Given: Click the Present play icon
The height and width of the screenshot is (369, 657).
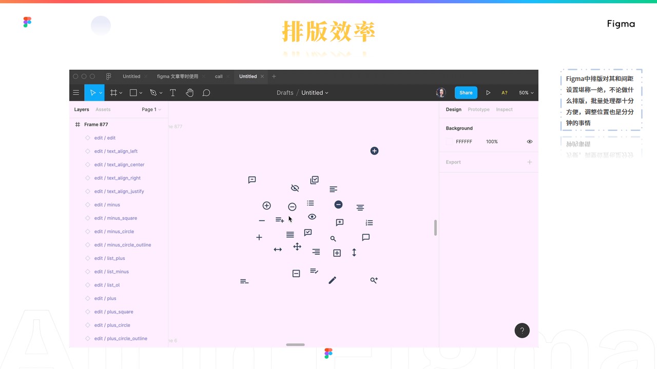Looking at the screenshot, I should (x=488, y=93).
